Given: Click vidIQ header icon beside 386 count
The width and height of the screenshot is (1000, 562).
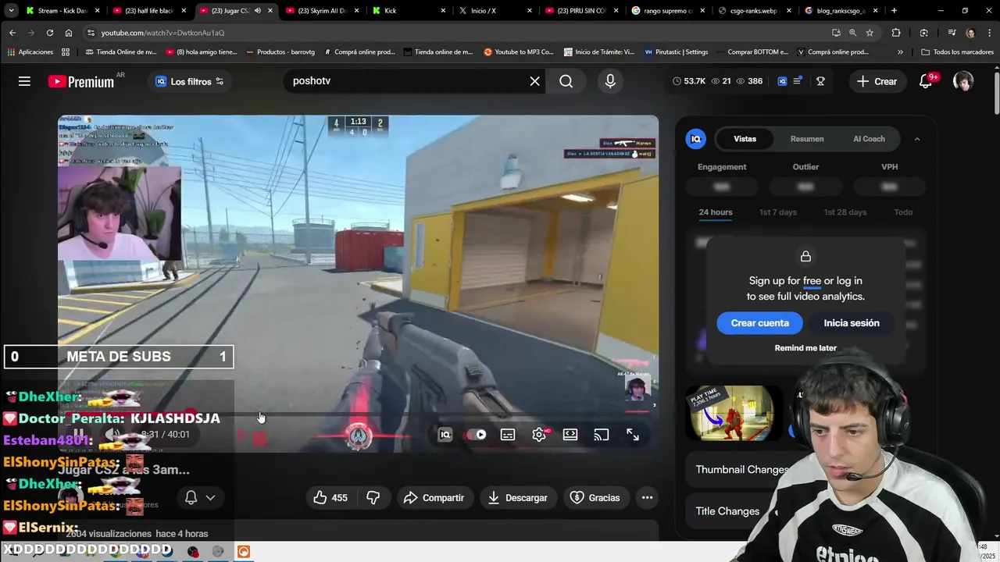Looking at the screenshot, I should click(x=782, y=81).
